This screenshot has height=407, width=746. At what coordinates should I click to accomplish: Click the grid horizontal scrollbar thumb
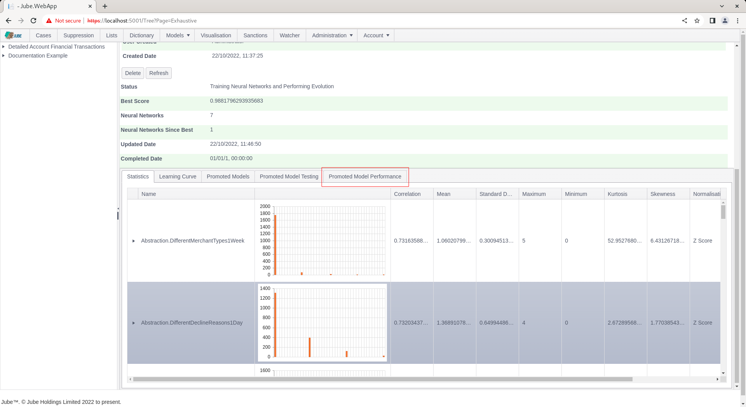point(383,379)
